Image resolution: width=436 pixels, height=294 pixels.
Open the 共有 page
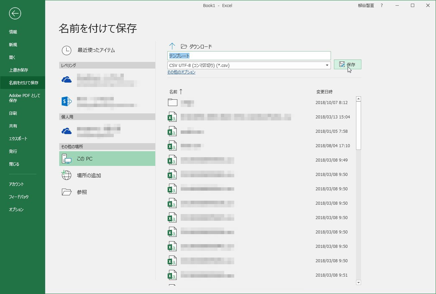click(x=13, y=126)
